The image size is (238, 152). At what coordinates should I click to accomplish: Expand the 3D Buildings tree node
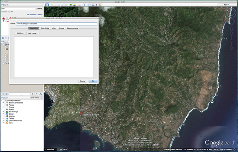pos(3,112)
